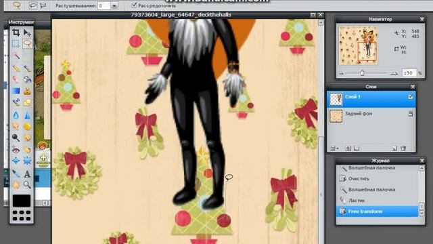This screenshot has width=433, height=244.
Task: Select the Bloat tool
Action: click(16, 161)
